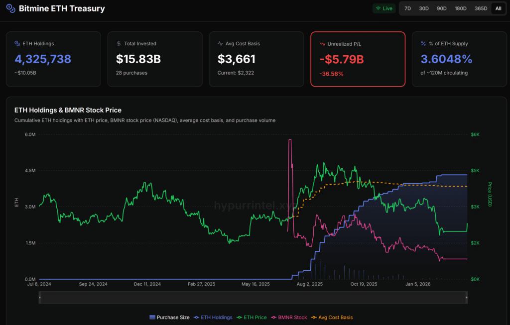
Task: Choose the 180D time range
Action: point(460,8)
